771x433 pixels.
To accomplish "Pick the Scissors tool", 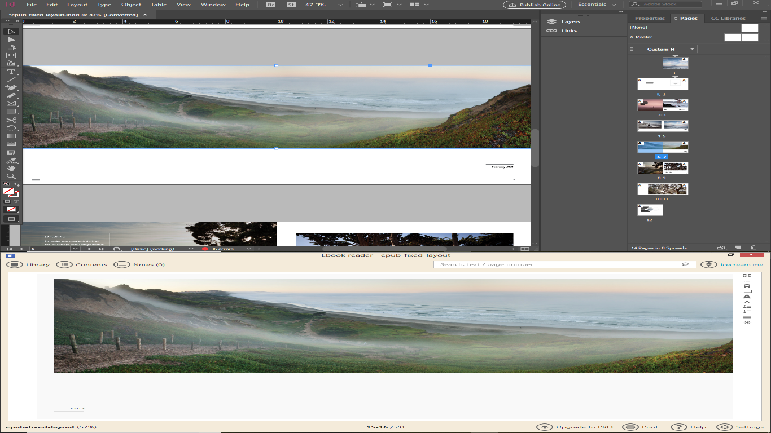I will (11, 120).
